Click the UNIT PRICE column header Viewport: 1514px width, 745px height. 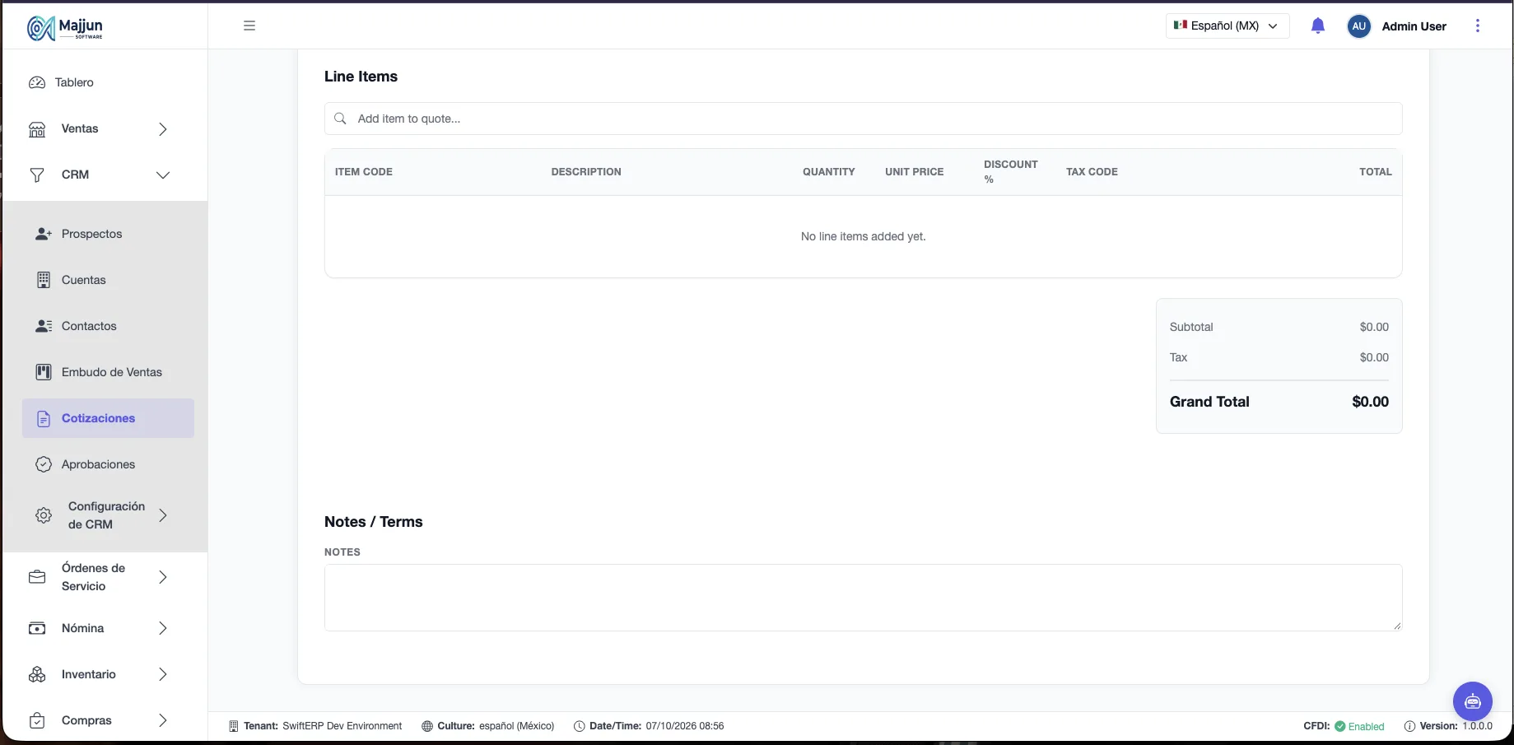914,172
